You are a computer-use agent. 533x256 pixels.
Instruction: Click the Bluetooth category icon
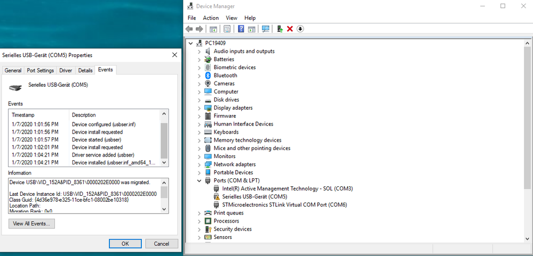pyautogui.click(x=208, y=75)
